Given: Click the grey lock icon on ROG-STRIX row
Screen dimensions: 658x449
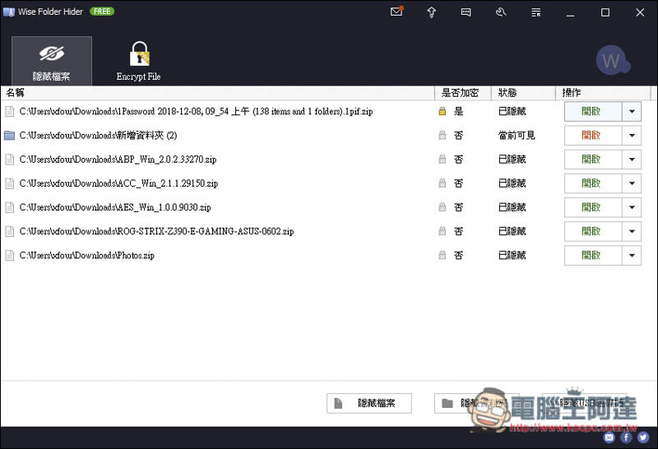Looking at the screenshot, I should tap(442, 231).
